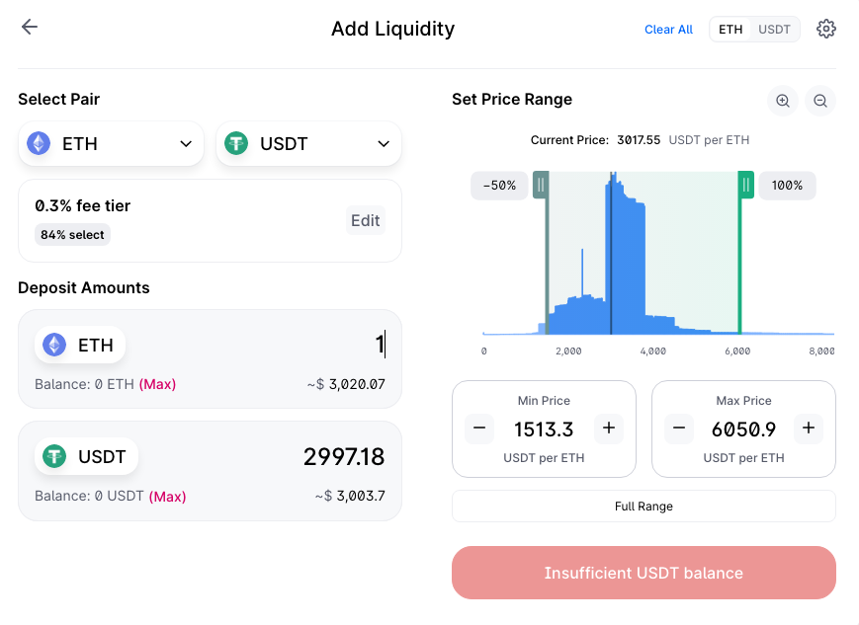
Task: Select Full Range for the price range
Action: (644, 506)
